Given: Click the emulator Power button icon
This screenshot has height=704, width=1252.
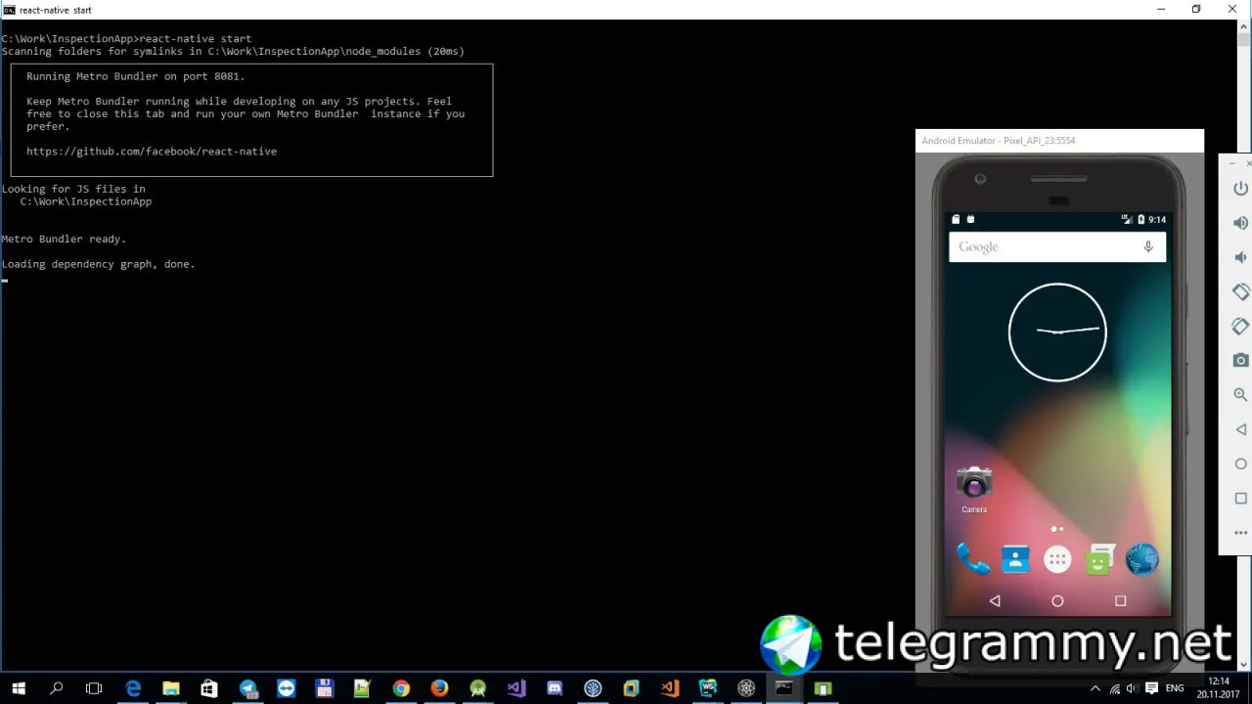Looking at the screenshot, I should 1240,188.
